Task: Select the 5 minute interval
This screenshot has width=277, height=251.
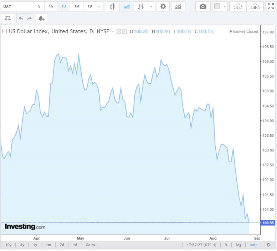Action: (39, 6)
